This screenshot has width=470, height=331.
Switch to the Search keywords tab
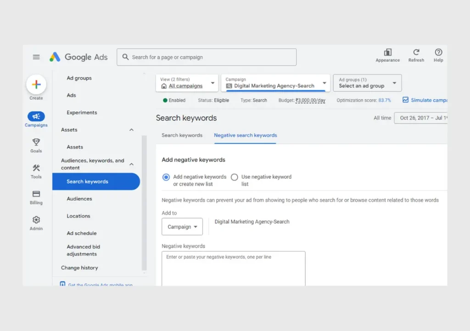(182, 135)
